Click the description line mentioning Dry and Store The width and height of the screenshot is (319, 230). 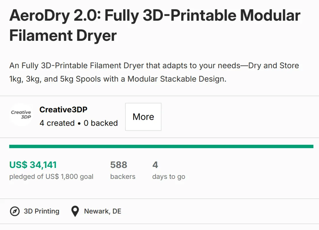click(154, 66)
